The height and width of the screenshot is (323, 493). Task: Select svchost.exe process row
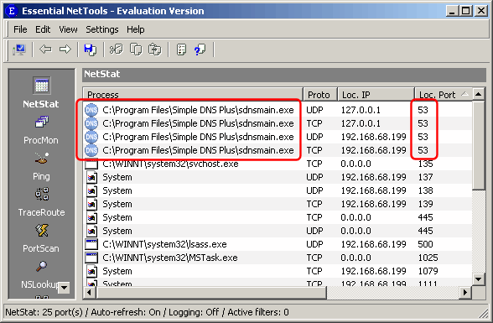[x=278, y=164]
